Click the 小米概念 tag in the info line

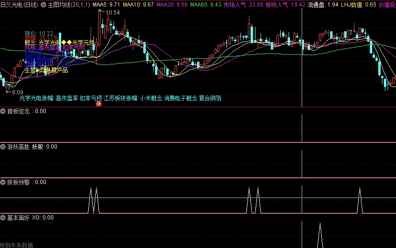(151, 98)
